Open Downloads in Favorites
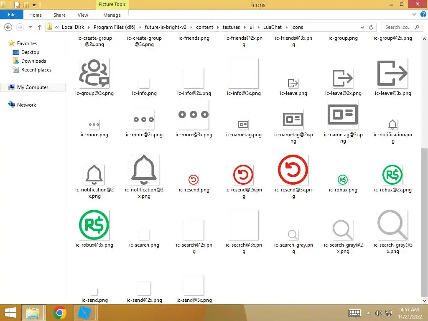 30,61
